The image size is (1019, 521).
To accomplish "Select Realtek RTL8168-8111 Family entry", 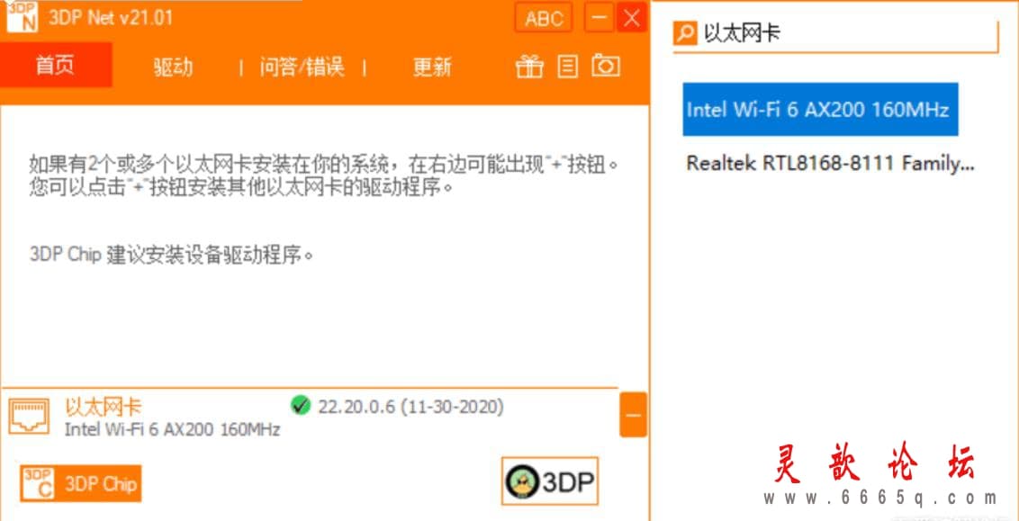I will tap(831, 163).
